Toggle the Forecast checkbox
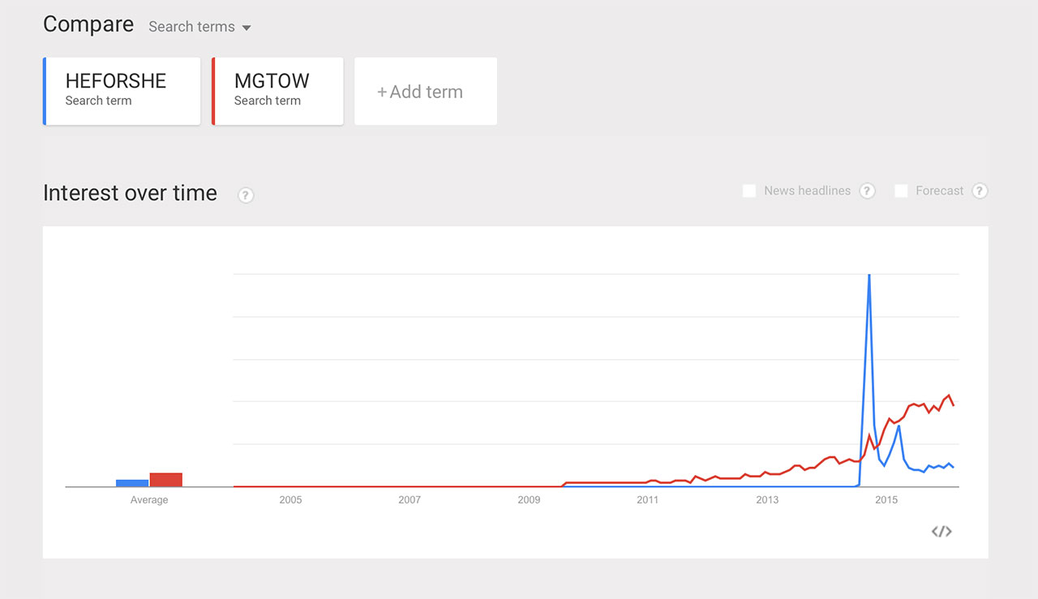1038x599 pixels. pos(901,191)
